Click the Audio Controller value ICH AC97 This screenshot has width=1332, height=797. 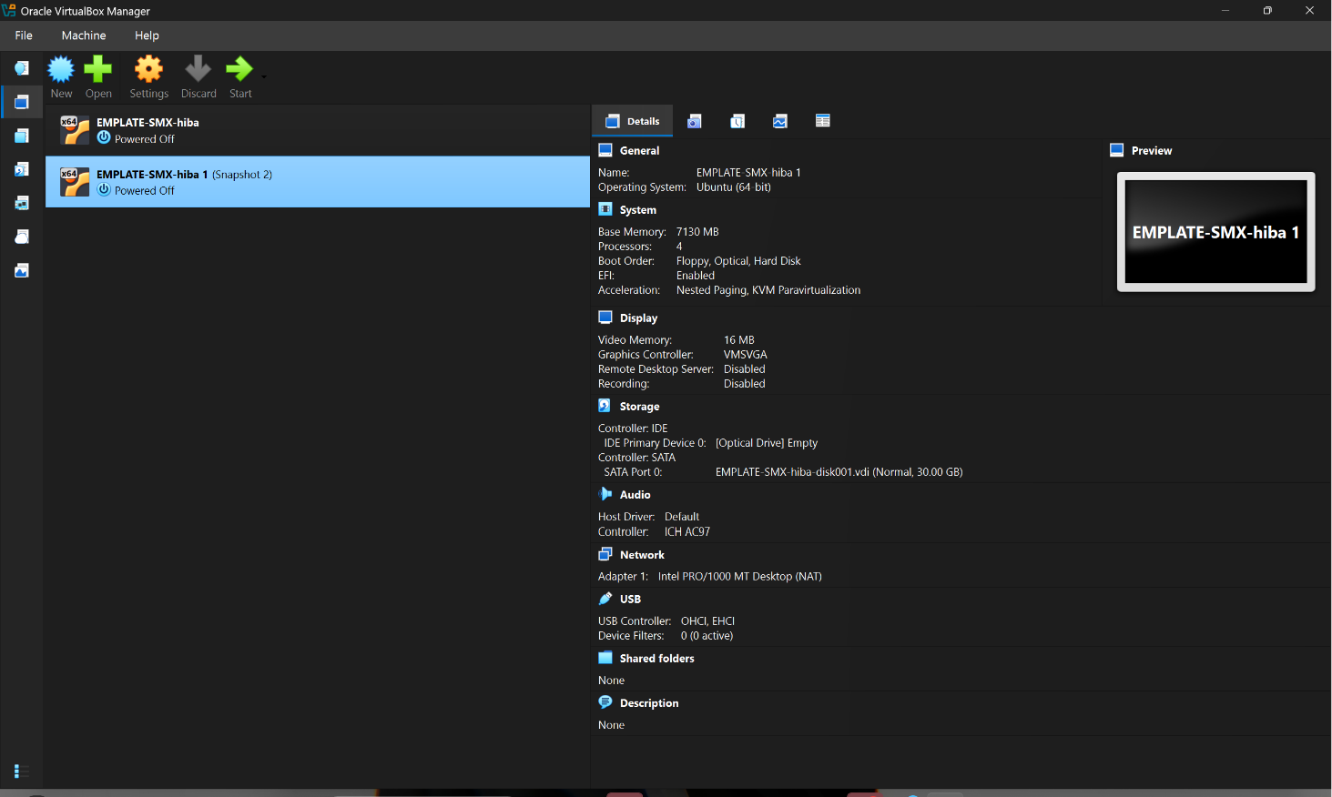click(x=687, y=532)
